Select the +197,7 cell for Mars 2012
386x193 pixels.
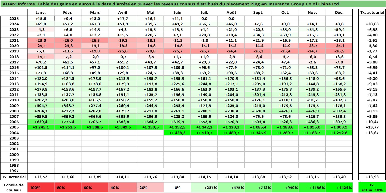[95, 89]
